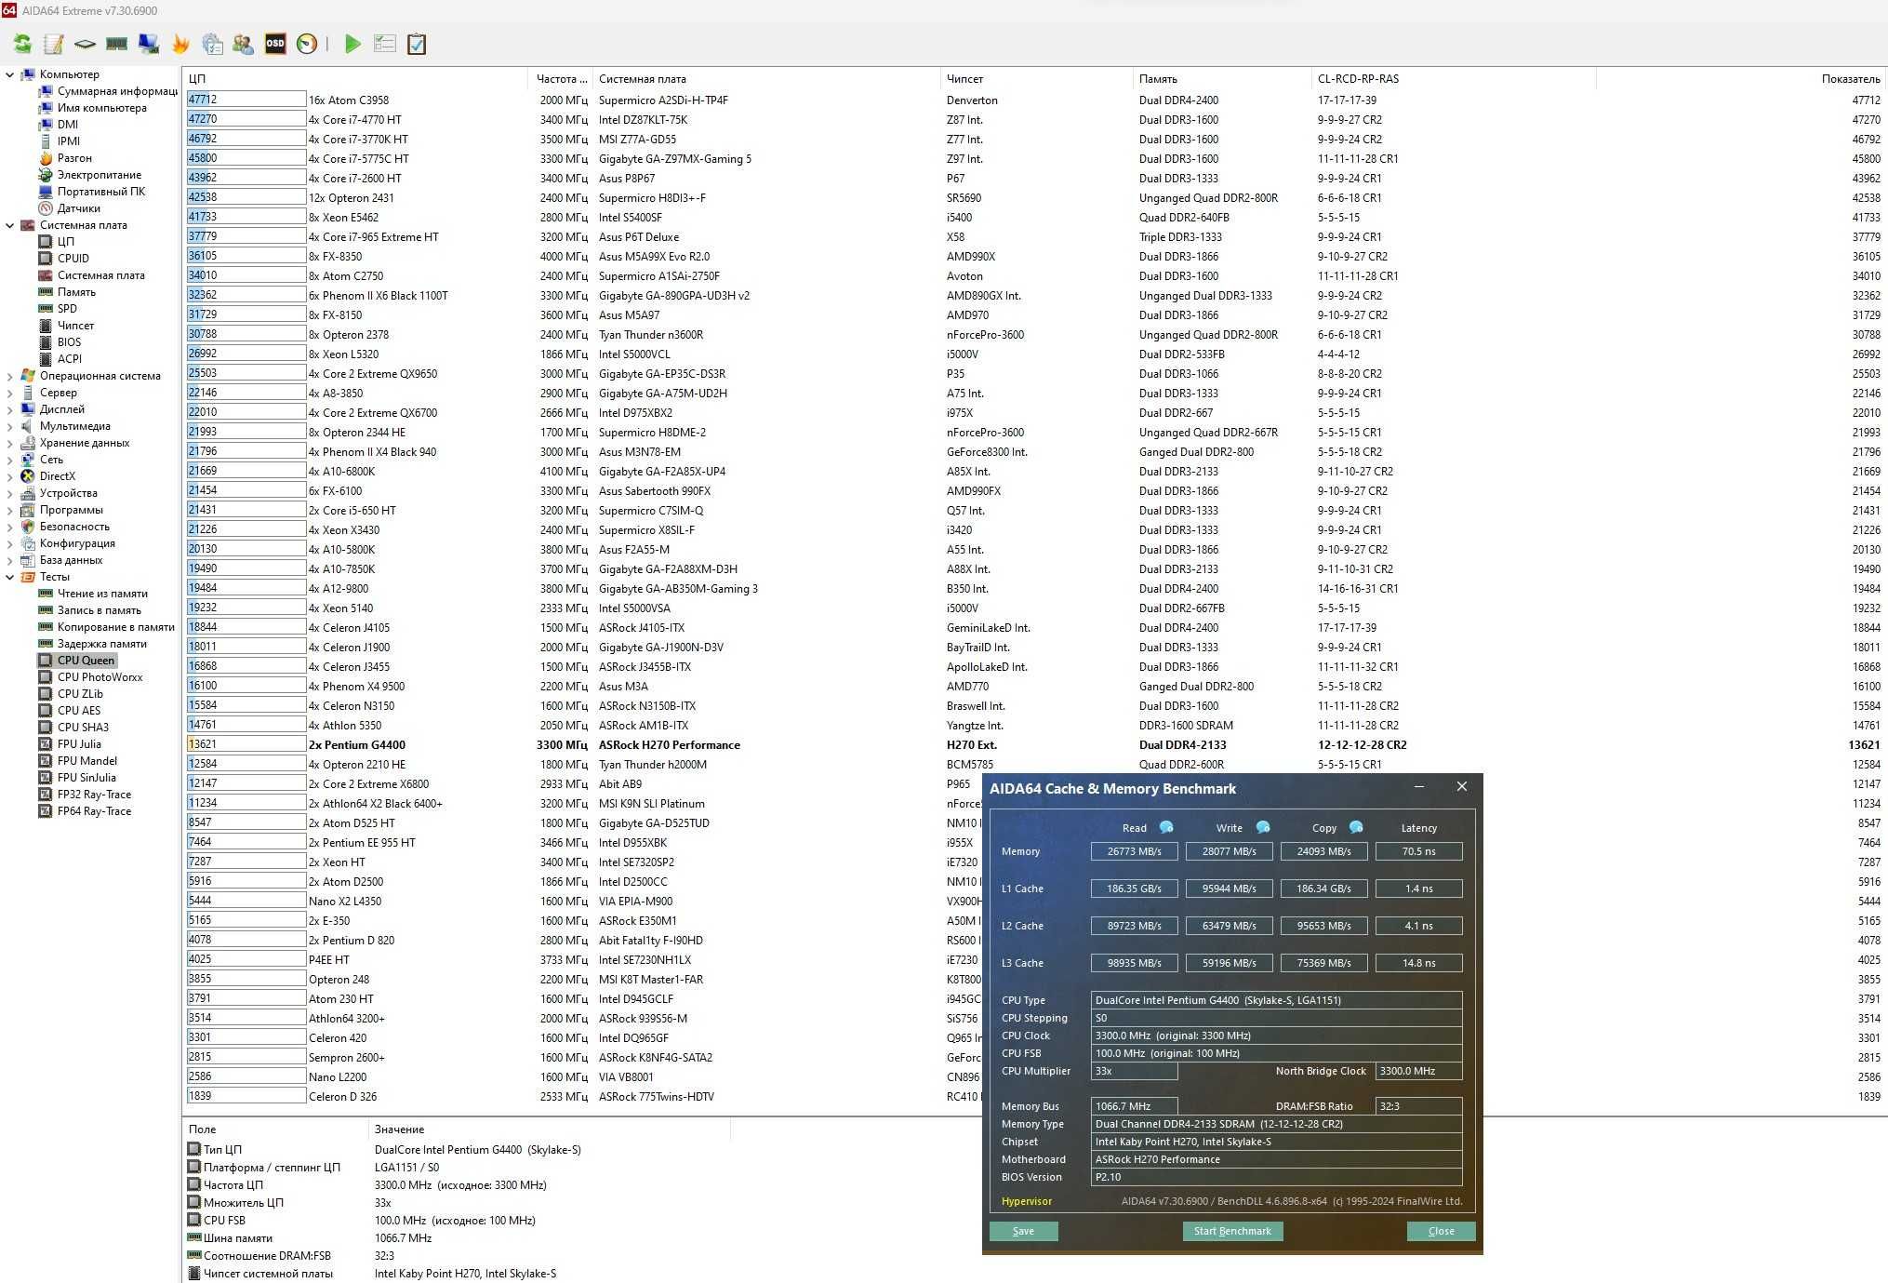Launch System Stability Test flame icon
The height and width of the screenshot is (1283, 1888).
(x=180, y=44)
